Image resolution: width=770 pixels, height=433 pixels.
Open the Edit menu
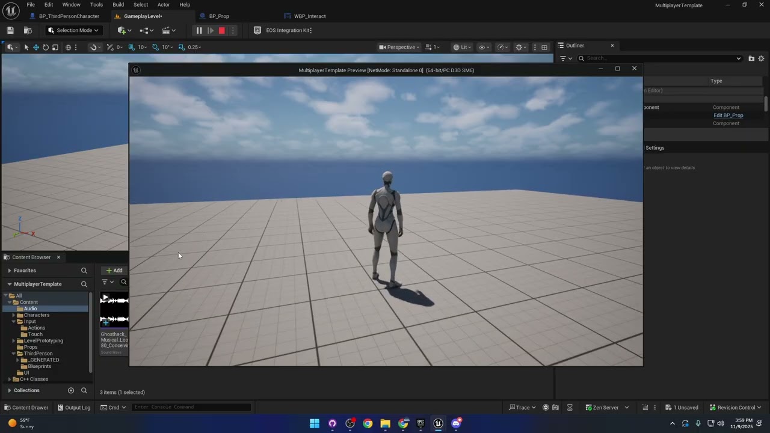pos(49,4)
